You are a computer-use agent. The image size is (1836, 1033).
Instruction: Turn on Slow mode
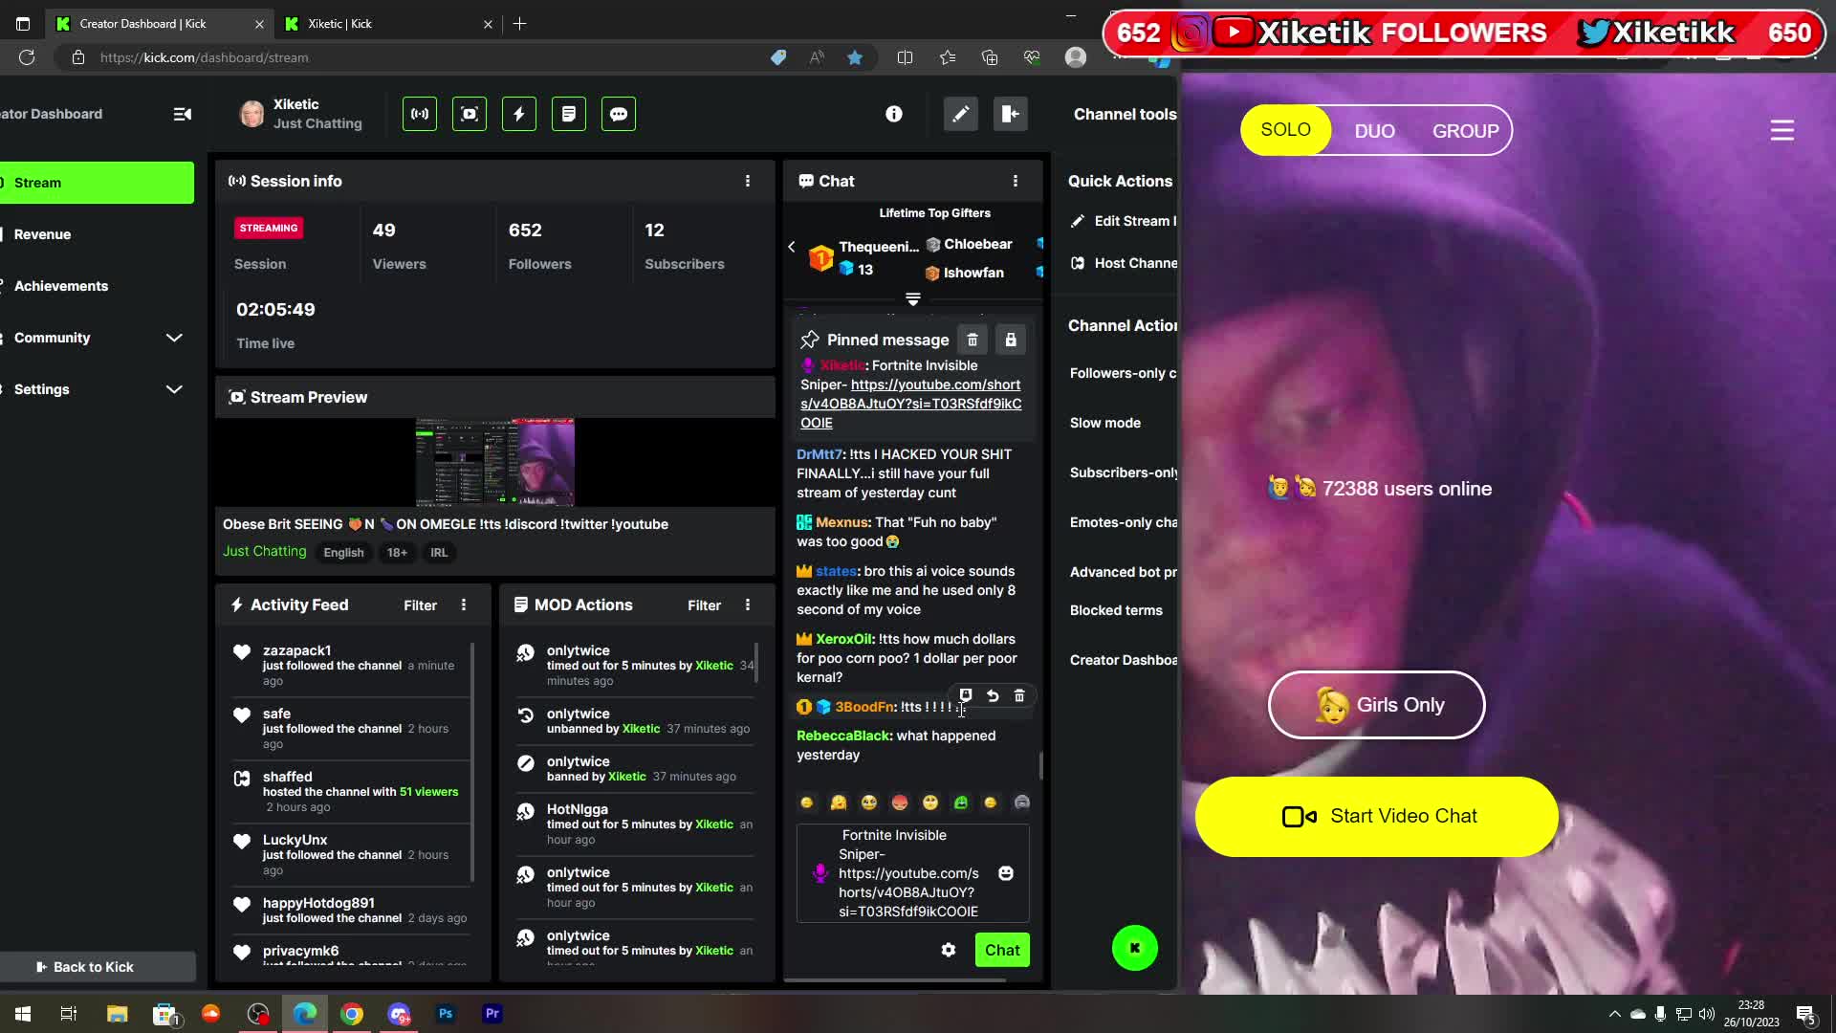[x=1105, y=422]
